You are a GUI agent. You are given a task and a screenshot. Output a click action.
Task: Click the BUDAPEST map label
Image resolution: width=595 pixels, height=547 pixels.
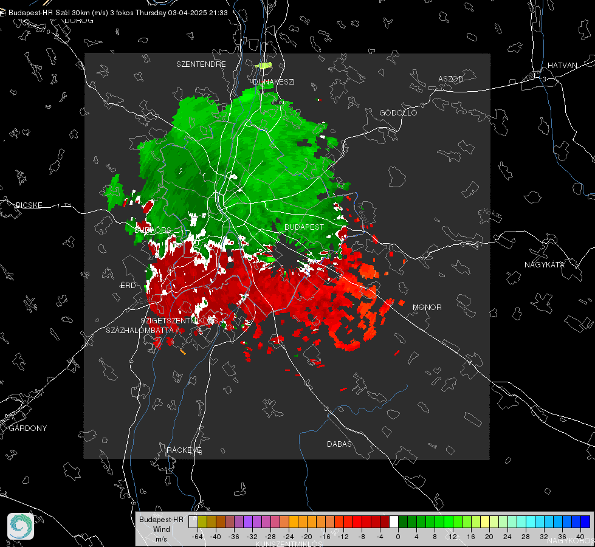pos(304,227)
